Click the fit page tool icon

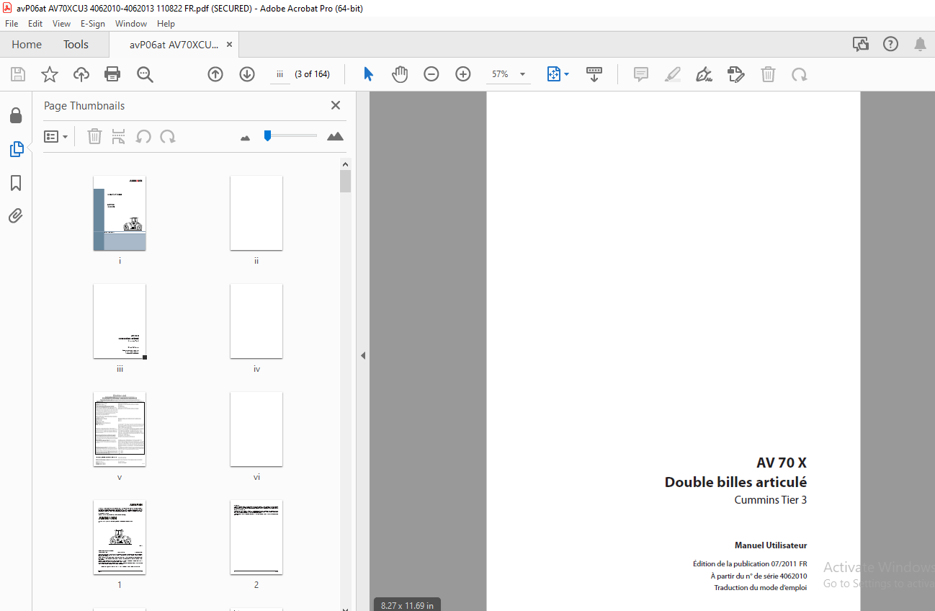click(553, 74)
